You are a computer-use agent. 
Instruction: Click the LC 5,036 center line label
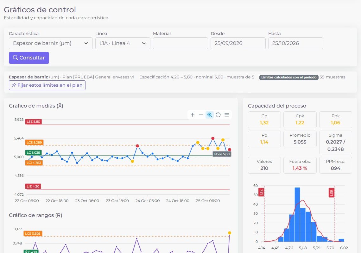tap(33, 152)
